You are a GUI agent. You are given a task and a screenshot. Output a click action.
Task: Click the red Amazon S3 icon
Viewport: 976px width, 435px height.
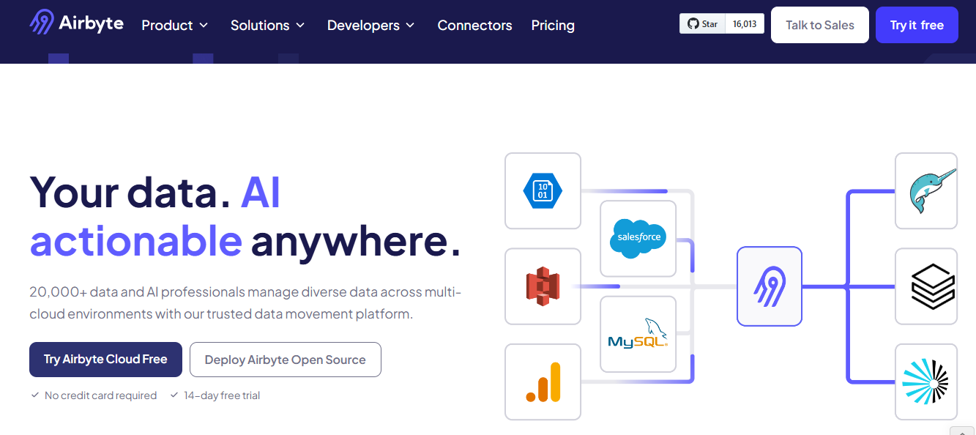click(543, 286)
